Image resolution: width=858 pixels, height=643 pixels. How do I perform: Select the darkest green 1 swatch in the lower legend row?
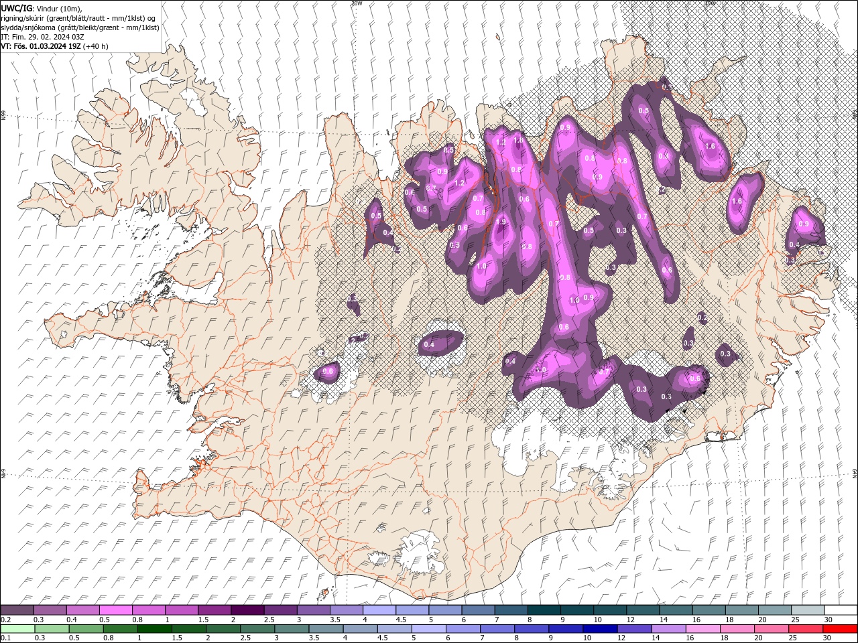point(154,628)
